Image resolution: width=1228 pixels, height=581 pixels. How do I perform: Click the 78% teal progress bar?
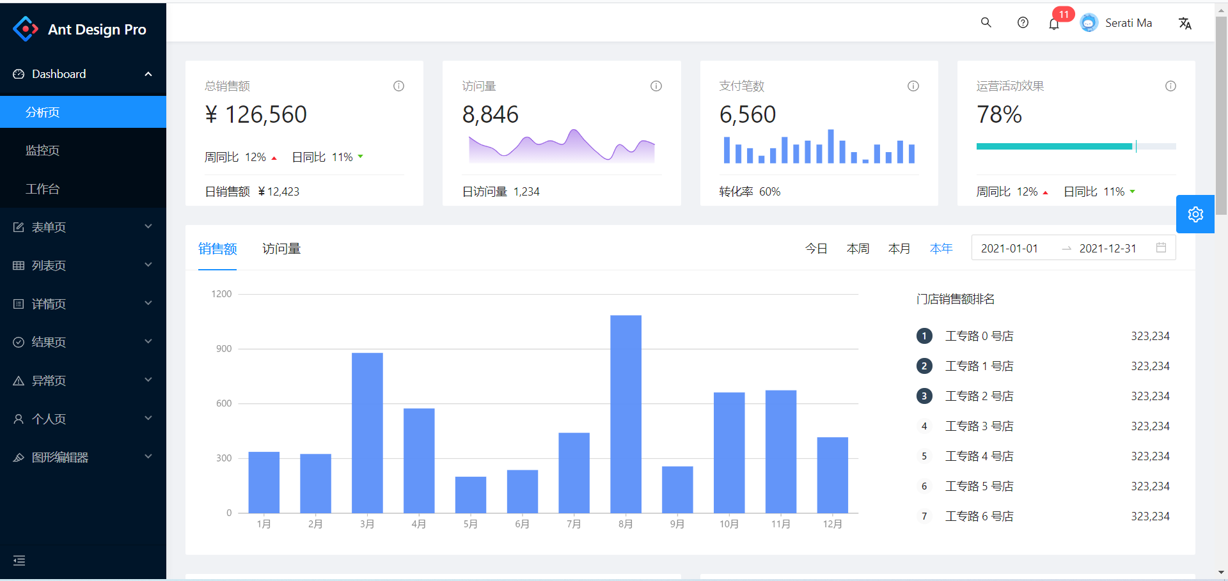pyautogui.click(x=1076, y=146)
